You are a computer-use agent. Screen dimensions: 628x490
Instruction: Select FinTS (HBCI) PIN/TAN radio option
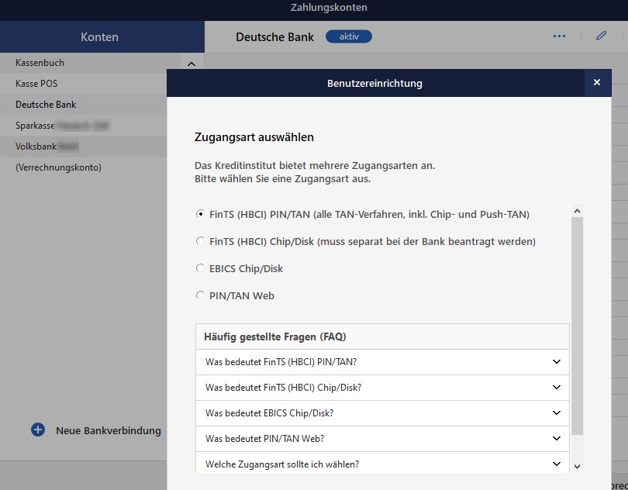(200, 214)
